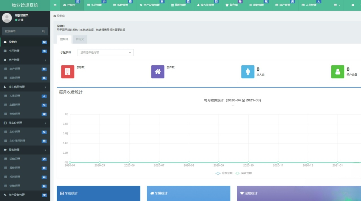Image resolution: width=361 pixels, height=201 pixels.
Task: Open 宠物管理 in the left sidebar
Action: point(25,114)
